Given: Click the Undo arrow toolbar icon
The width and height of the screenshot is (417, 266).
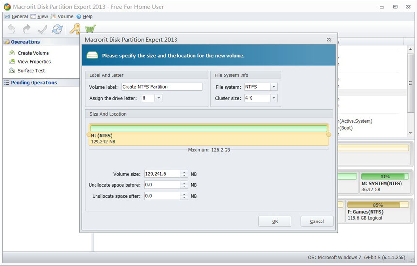Looking at the screenshot, I should [x=11, y=30].
